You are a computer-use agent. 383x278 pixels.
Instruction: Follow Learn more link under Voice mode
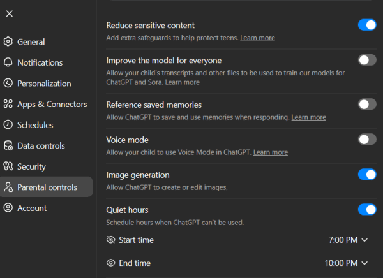click(270, 152)
